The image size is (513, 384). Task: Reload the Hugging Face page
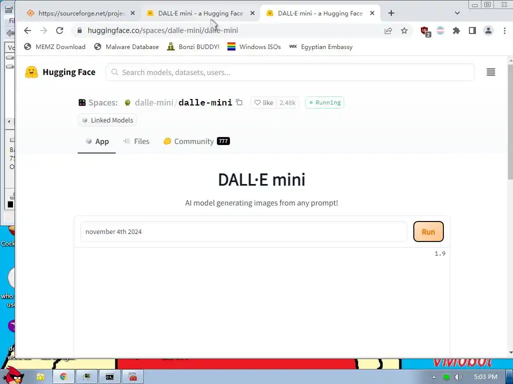pyautogui.click(x=60, y=30)
